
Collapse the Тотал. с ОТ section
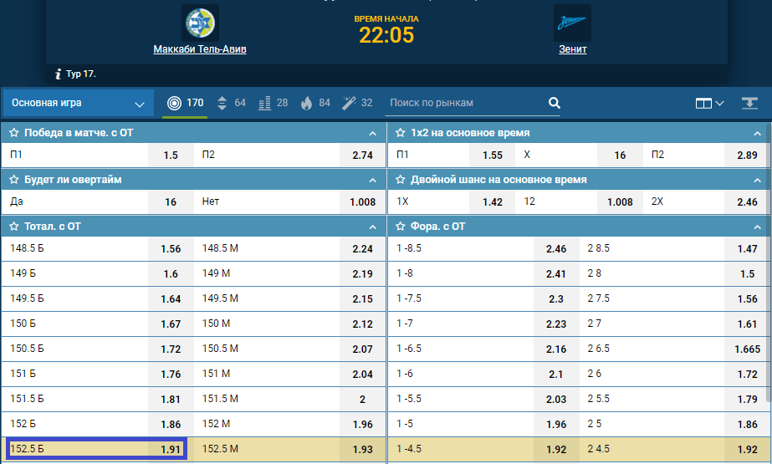coord(373,227)
